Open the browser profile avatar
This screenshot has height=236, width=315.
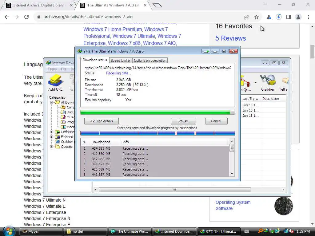(298, 17)
